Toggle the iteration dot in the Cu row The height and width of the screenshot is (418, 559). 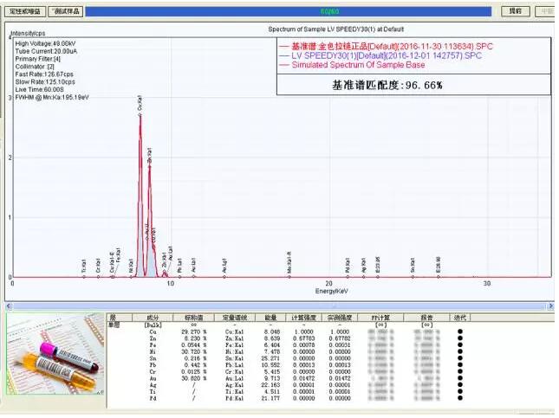pos(460,331)
